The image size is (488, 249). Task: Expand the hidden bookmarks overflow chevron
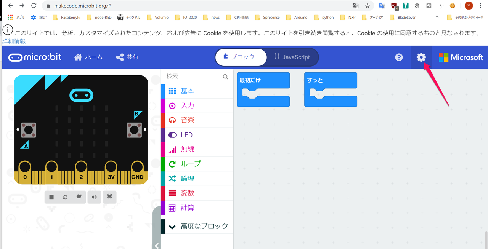437,17
